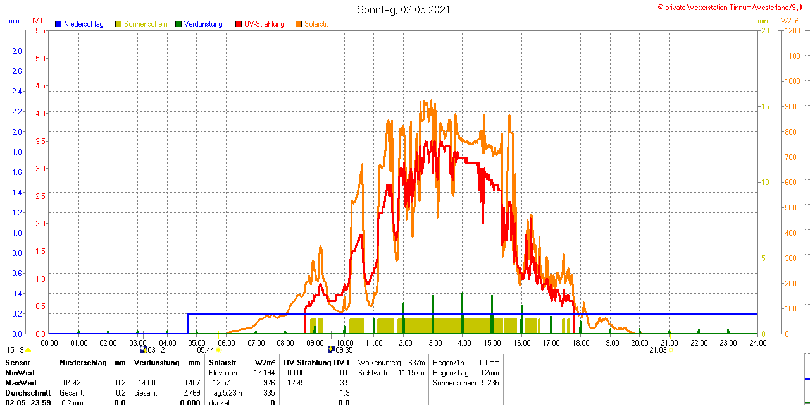Image resolution: width=810 pixels, height=405 pixels.
Task: Click the Solarstr. column header in table
Action: (x=223, y=363)
